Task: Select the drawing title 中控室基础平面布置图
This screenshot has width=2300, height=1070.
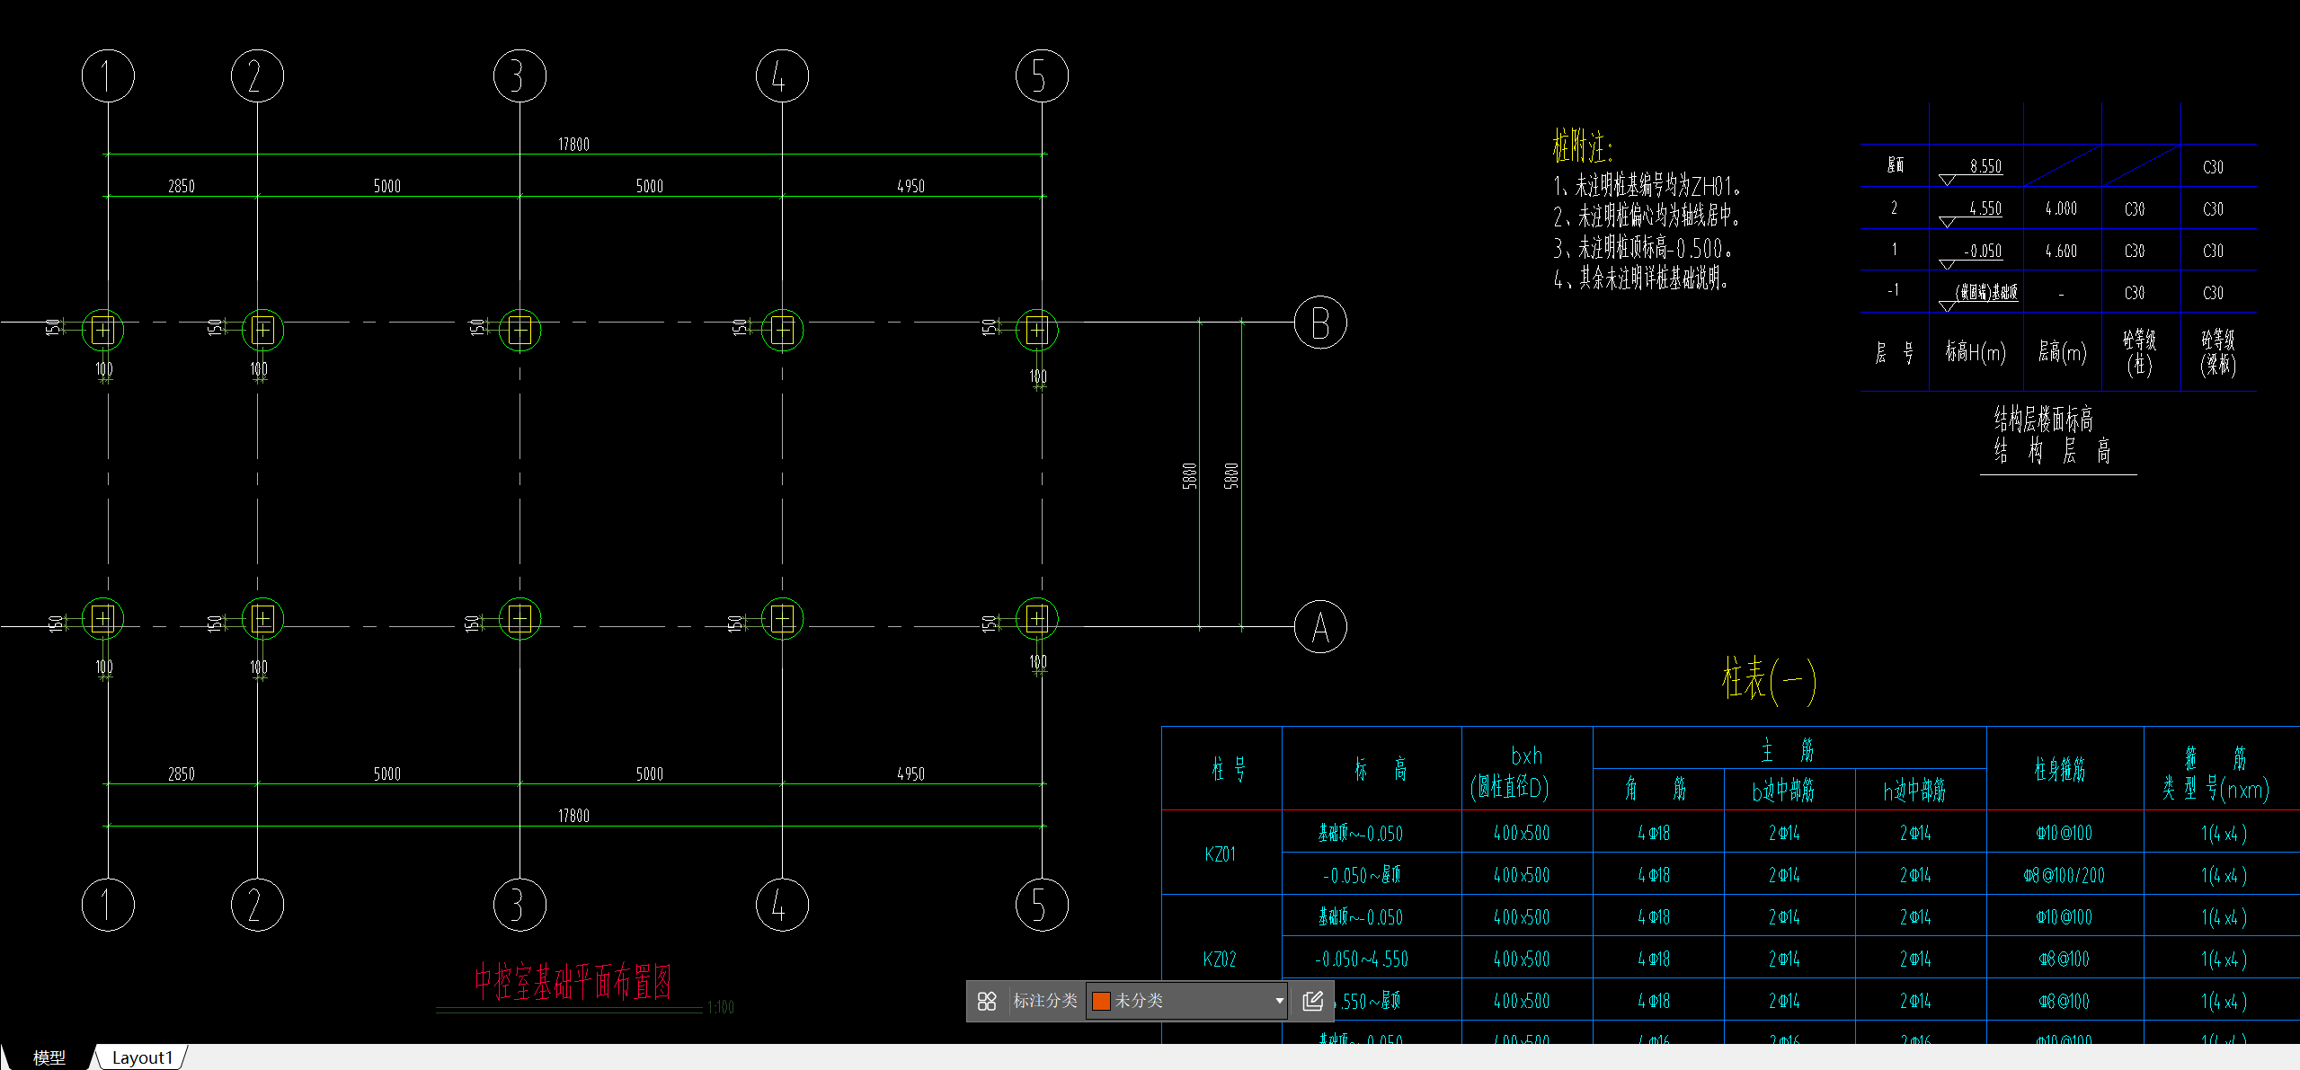Action: 573,982
